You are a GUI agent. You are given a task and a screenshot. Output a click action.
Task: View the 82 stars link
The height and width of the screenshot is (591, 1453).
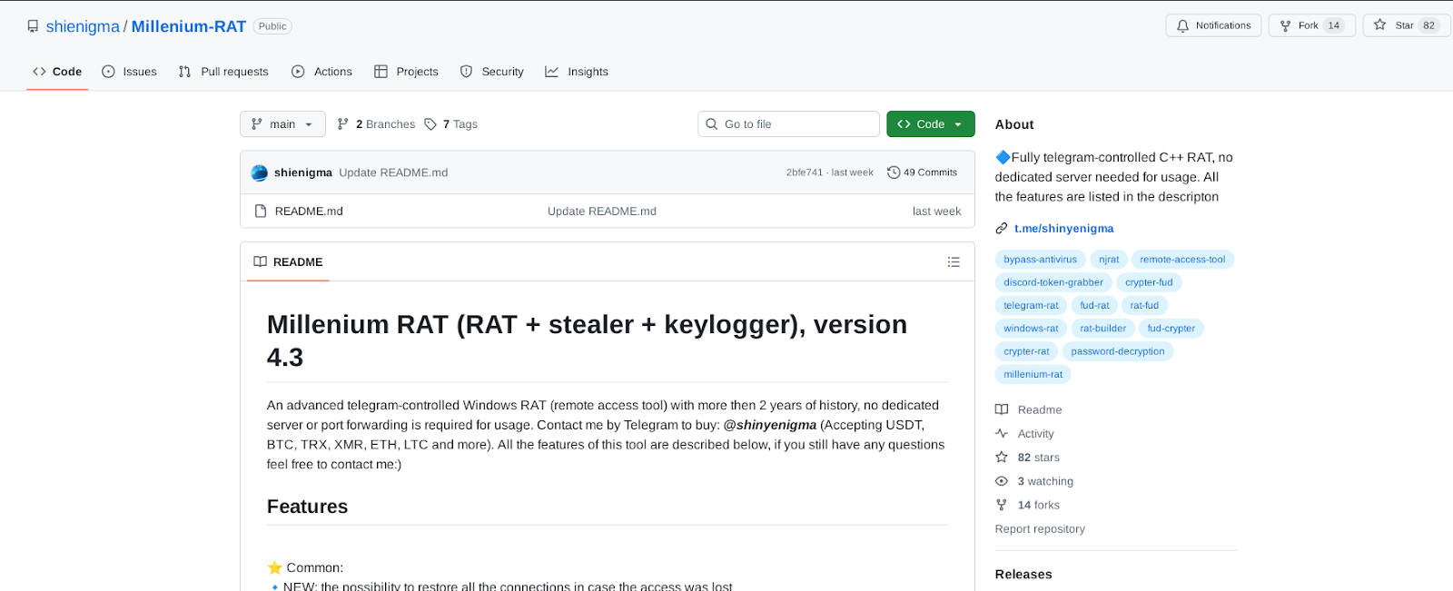click(x=1028, y=458)
